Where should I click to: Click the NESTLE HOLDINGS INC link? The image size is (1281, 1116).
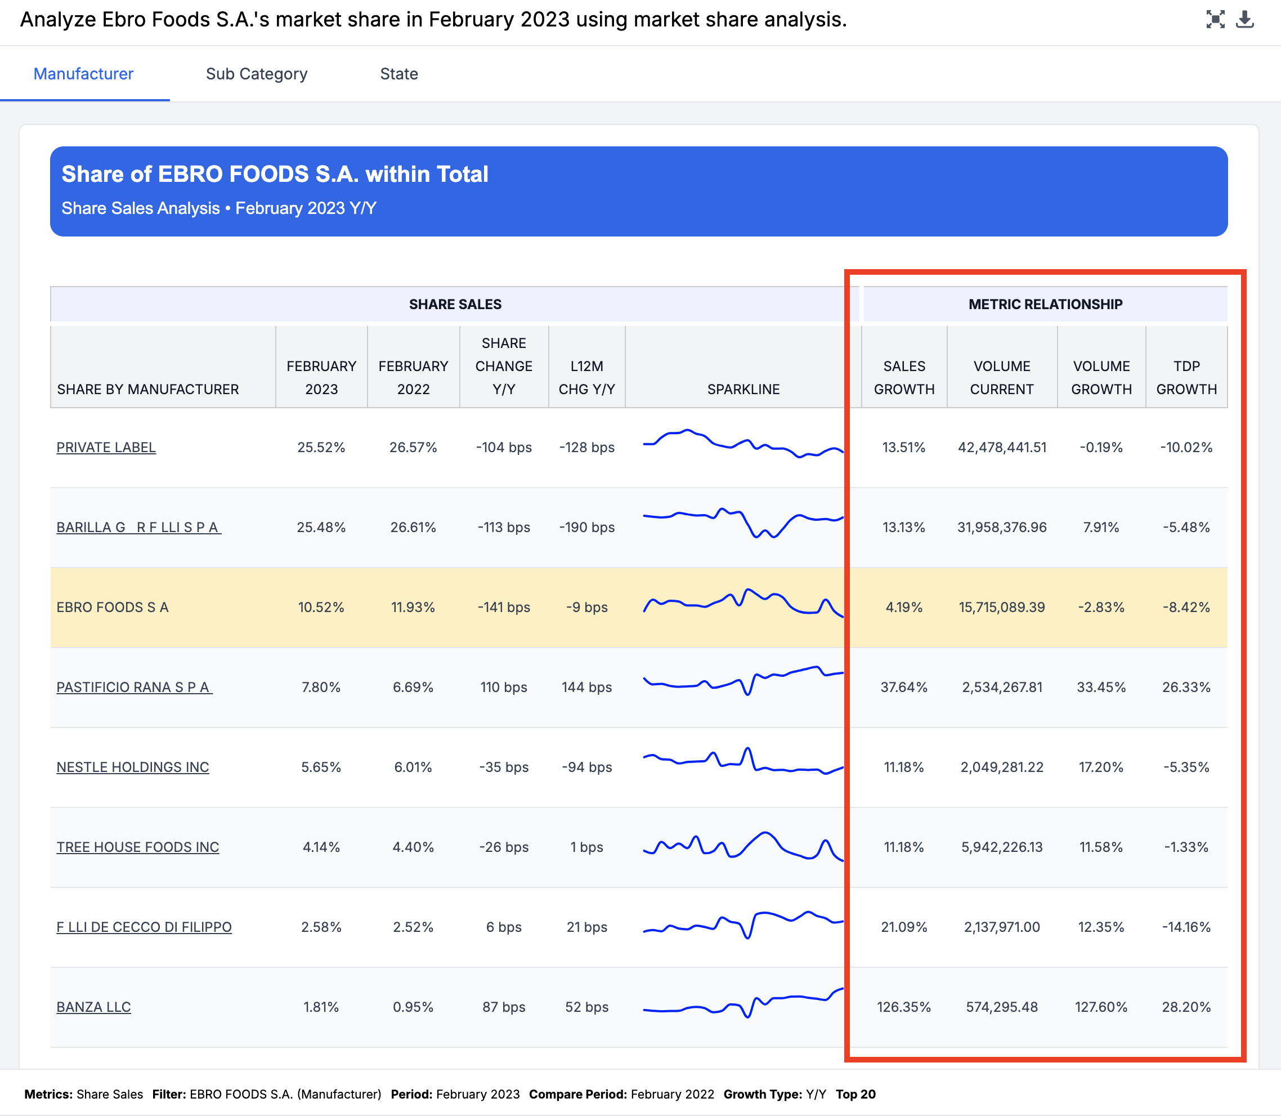point(133,767)
